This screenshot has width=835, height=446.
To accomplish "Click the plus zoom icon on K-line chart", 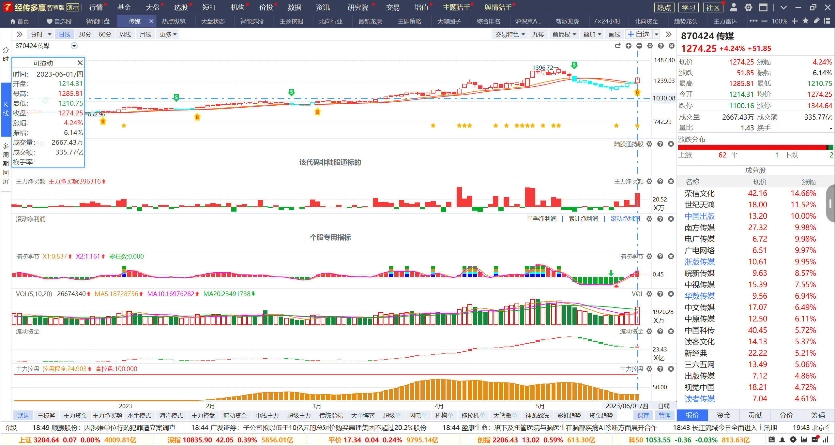I will click(629, 46).
